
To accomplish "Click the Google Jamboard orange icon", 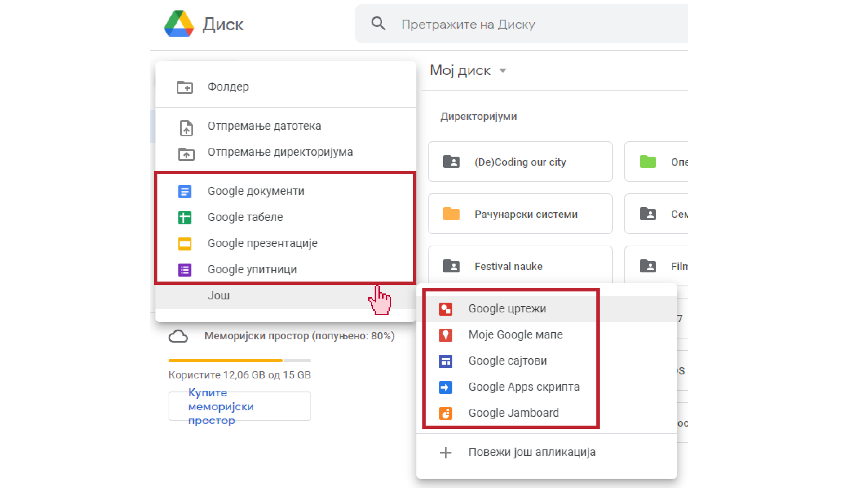I will coord(446,413).
